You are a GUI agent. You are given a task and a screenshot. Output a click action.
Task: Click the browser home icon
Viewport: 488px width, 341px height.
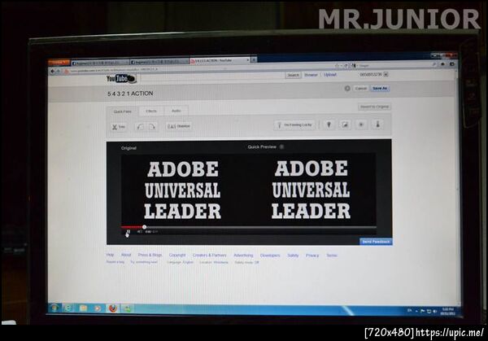(x=443, y=64)
